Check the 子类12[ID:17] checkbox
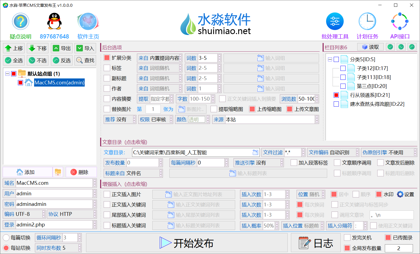 tap(343, 68)
